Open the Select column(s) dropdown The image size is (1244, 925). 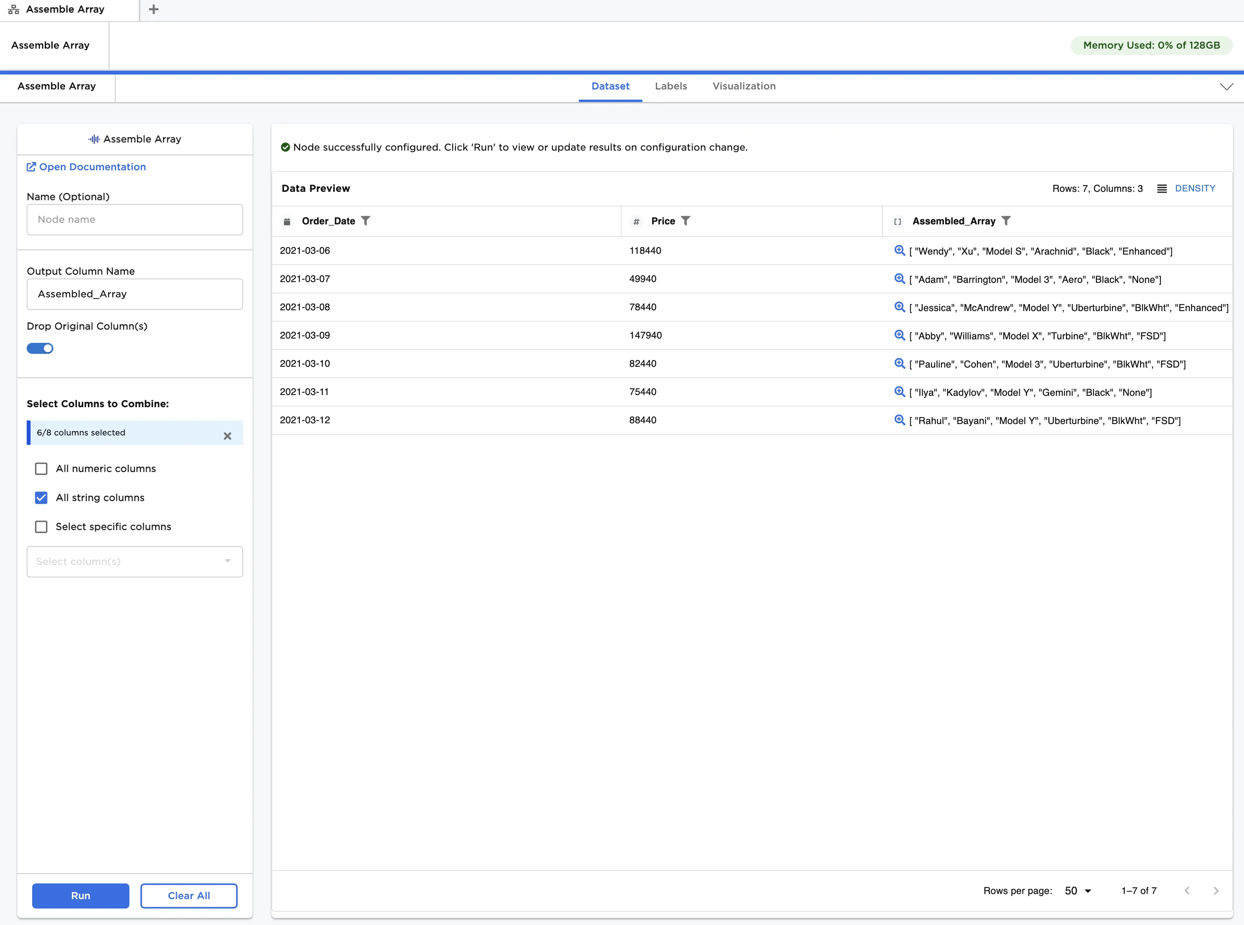coord(135,562)
